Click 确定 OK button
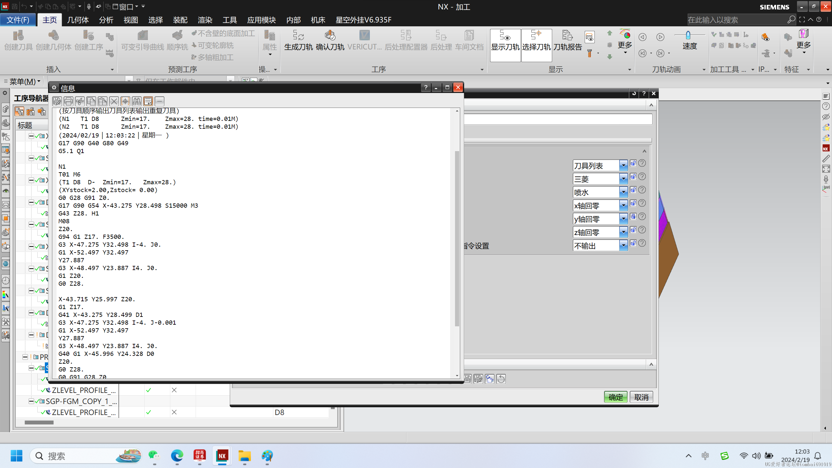The image size is (832, 468). [616, 397]
